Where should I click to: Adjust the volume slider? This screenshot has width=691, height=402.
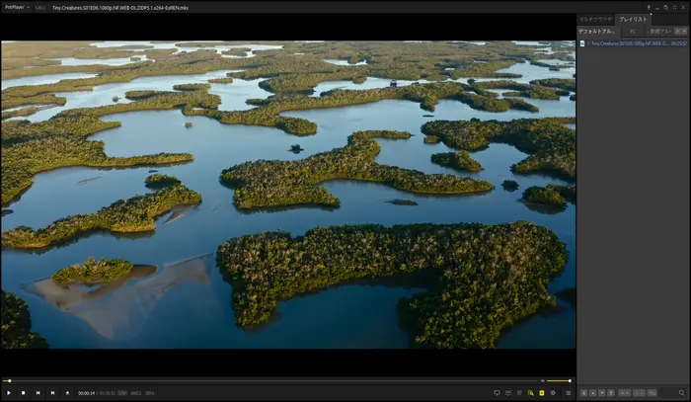559,380
